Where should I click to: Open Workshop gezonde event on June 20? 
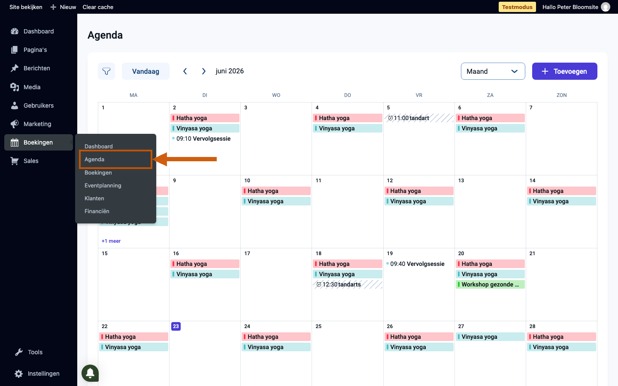(x=490, y=284)
